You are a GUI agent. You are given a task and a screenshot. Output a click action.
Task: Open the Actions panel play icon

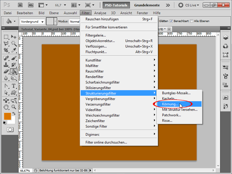click(226, 98)
